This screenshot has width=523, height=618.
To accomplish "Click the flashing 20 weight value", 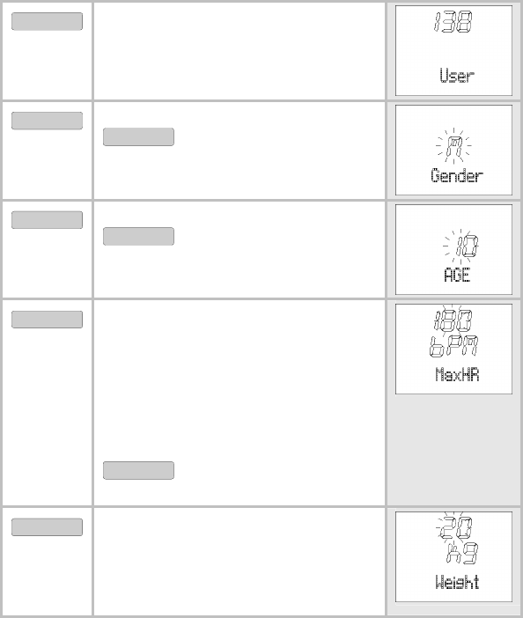I will tap(455, 528).
